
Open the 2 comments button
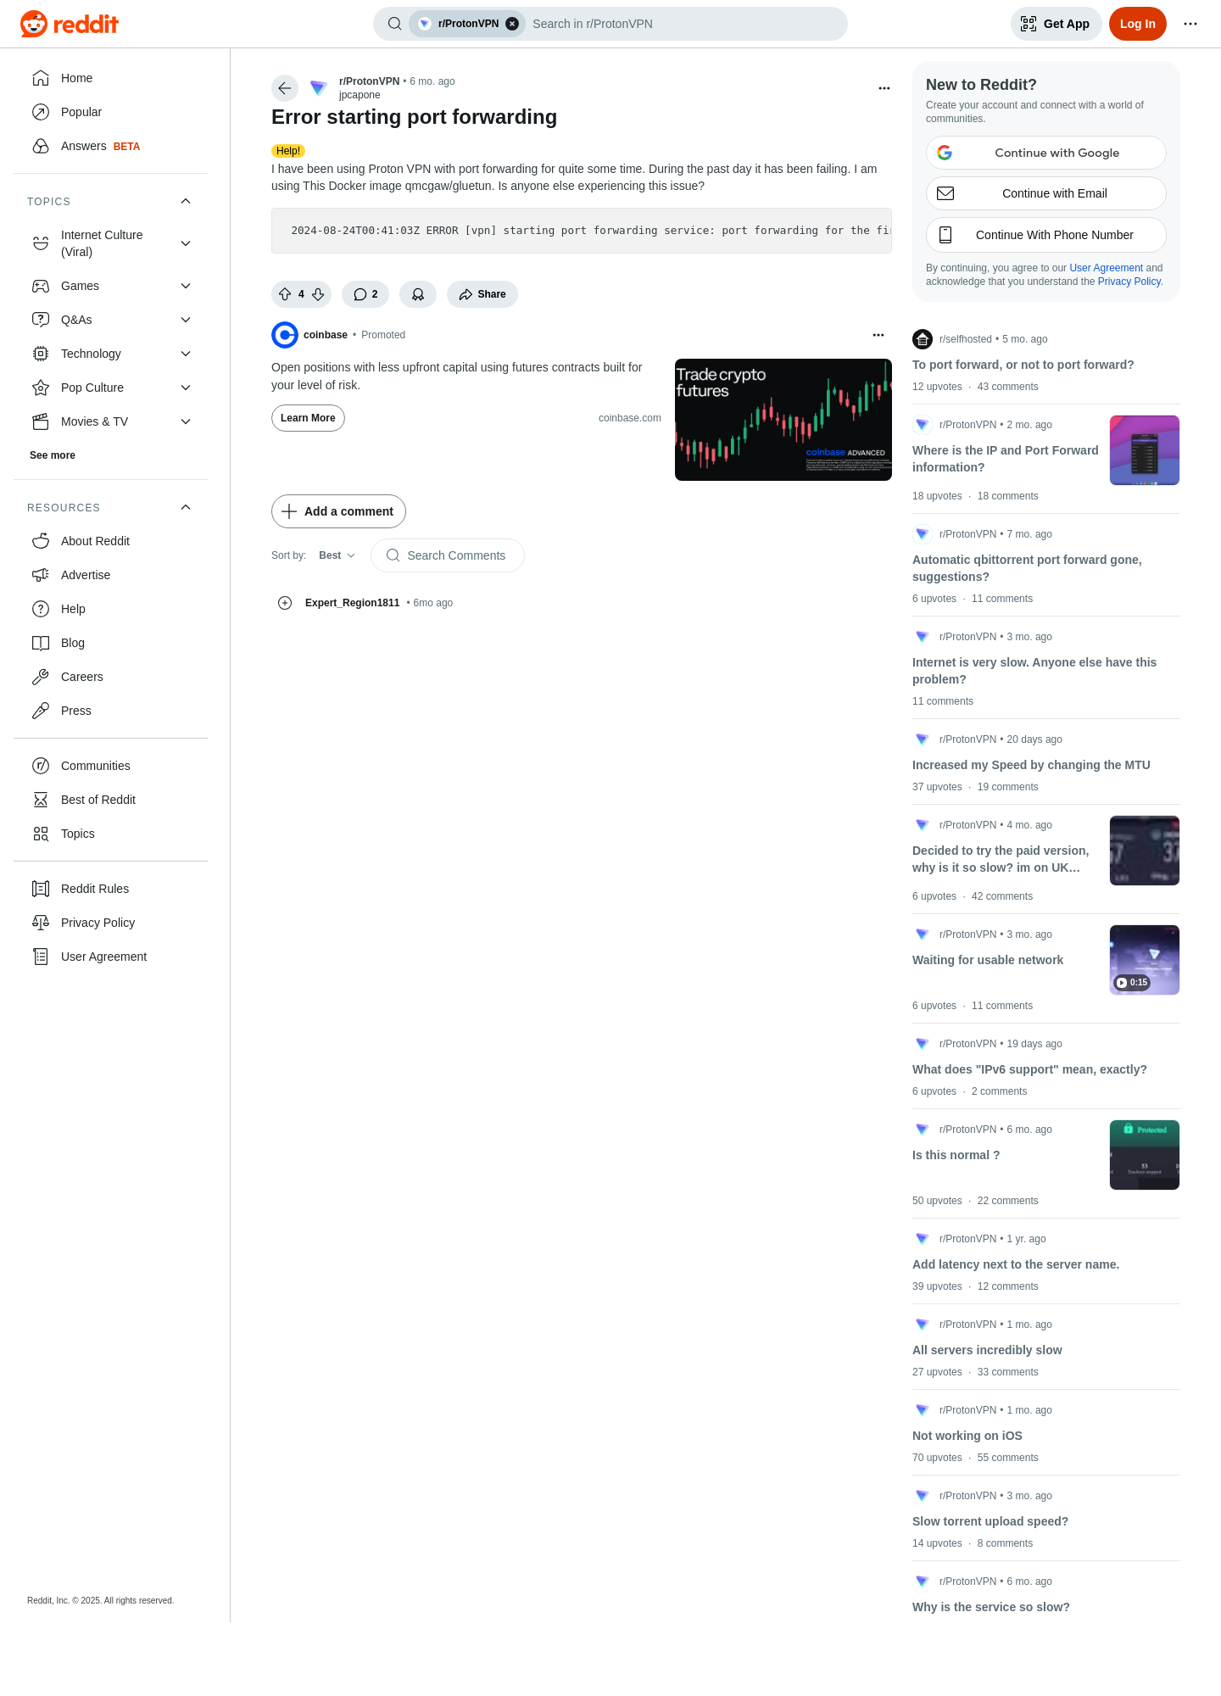[365, 294]
